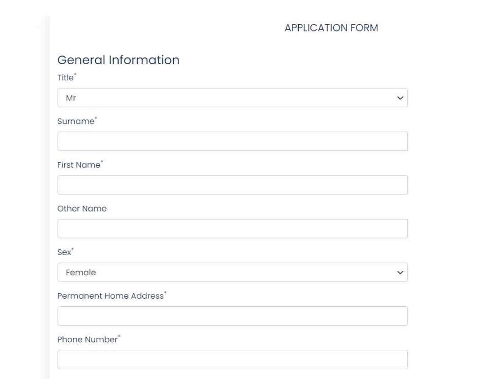
Task: Click the selected 'Mr' value text
Action: tap(71, 98)
